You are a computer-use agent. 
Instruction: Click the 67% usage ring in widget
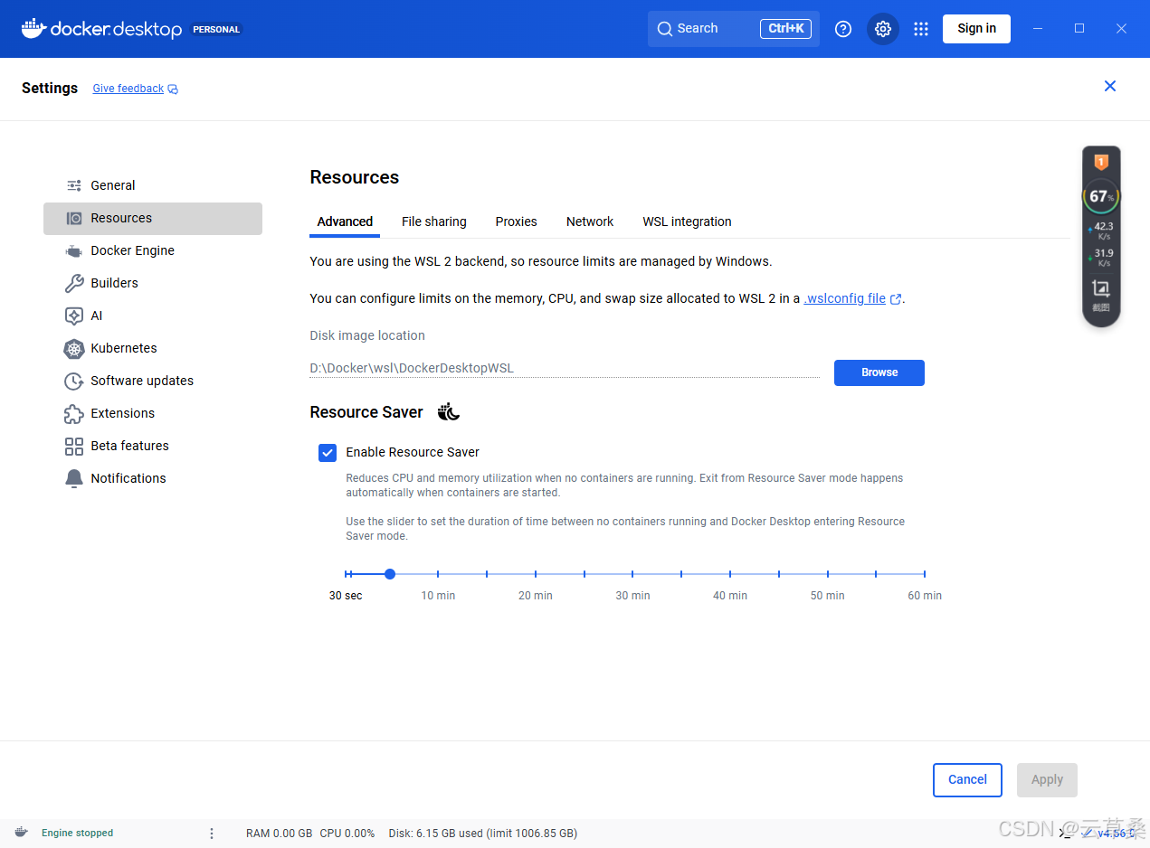[x=1101, y=196]
